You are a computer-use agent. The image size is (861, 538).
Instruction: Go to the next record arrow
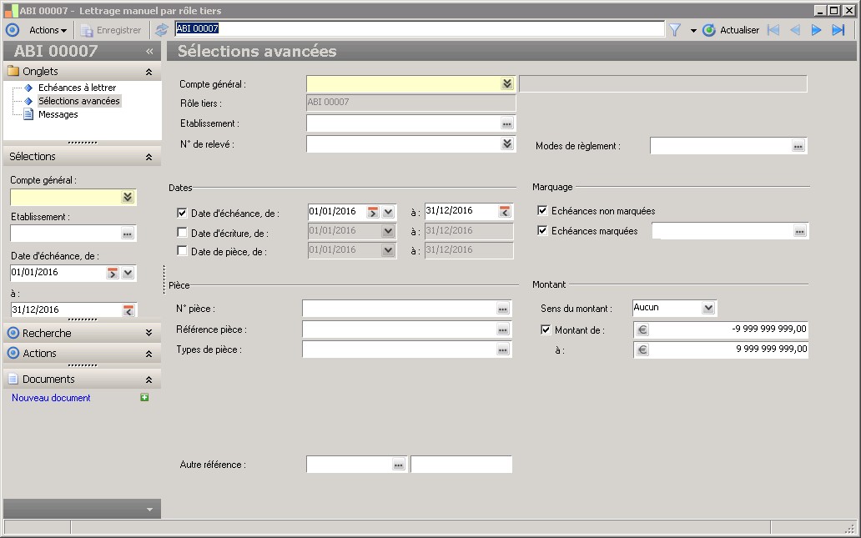(x=817, y=30)
